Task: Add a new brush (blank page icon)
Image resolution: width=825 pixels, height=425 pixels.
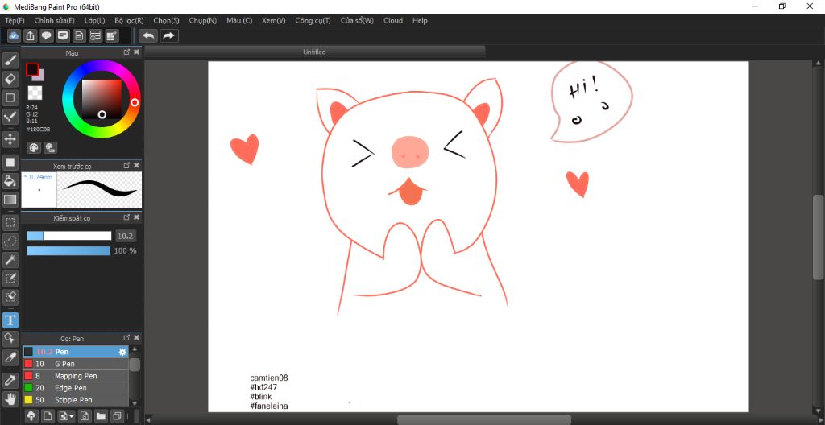Action: pyautogui.click(x=48, y=416)
